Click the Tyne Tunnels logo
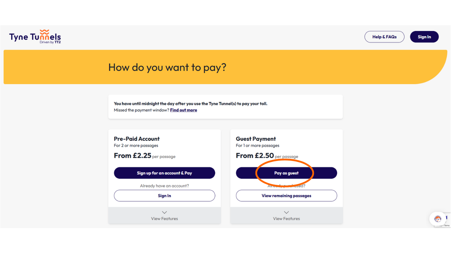 coord(35,37)
